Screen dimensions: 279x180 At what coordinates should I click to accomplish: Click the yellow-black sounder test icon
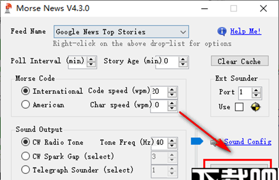(255, 107)
